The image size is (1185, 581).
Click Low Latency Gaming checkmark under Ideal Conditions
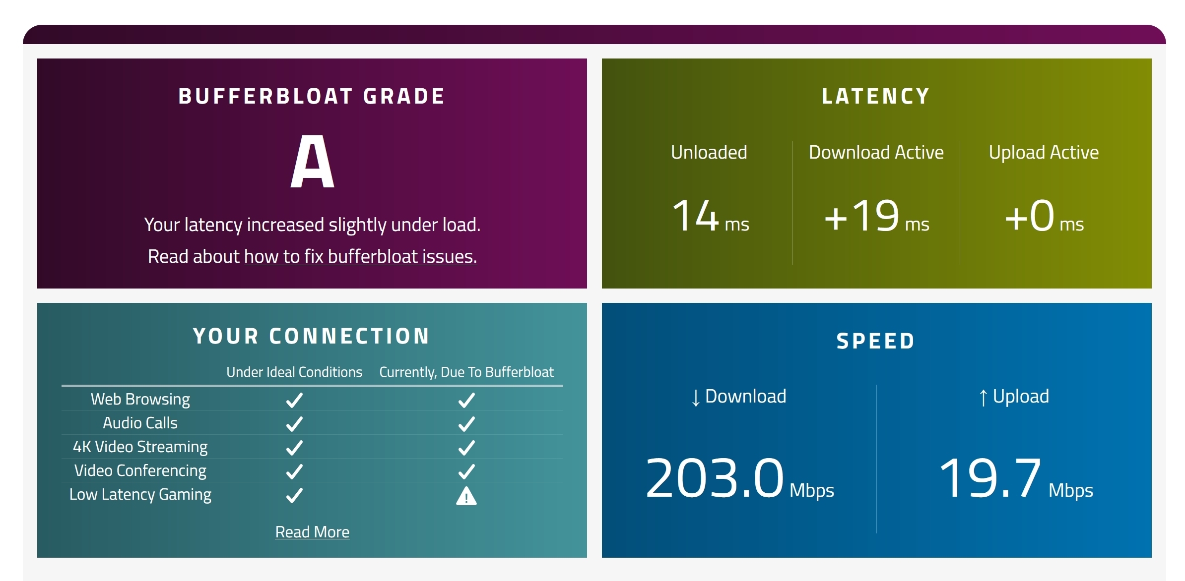tap(294, 495)
